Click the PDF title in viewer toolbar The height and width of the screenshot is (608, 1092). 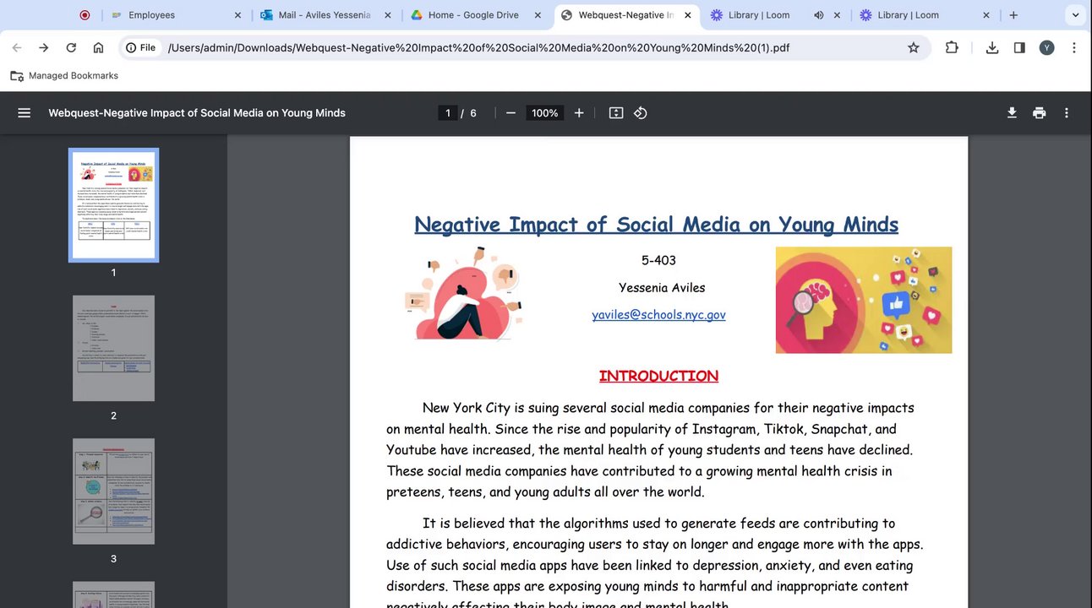click(197, 113)
